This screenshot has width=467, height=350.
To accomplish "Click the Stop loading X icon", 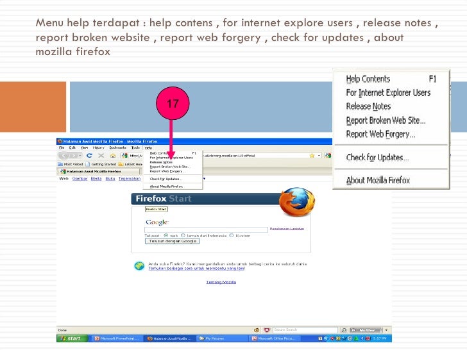I will tap(101, 155).
